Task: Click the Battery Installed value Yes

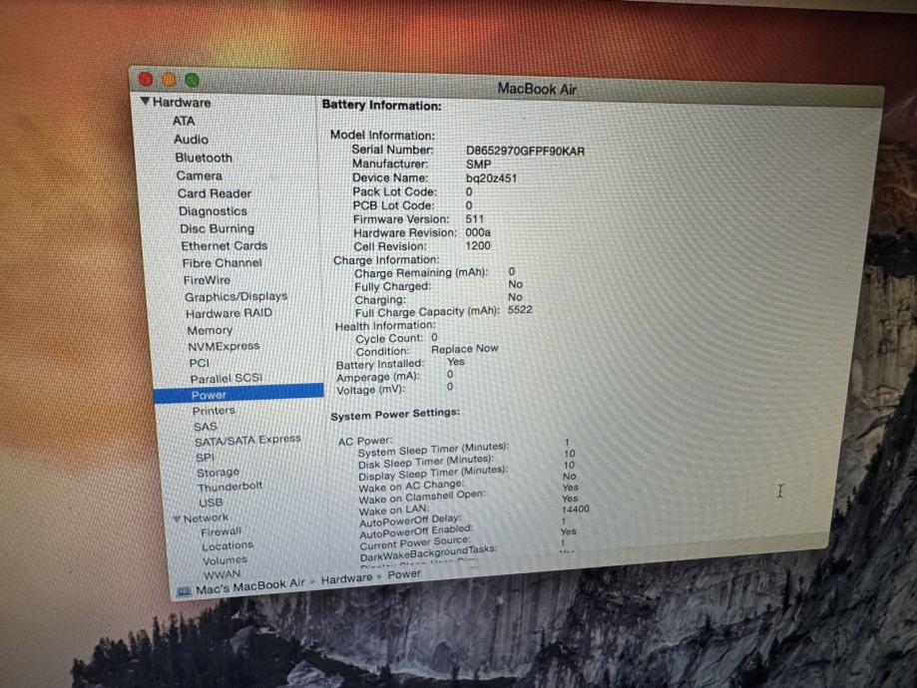Action: click(456, 362)
